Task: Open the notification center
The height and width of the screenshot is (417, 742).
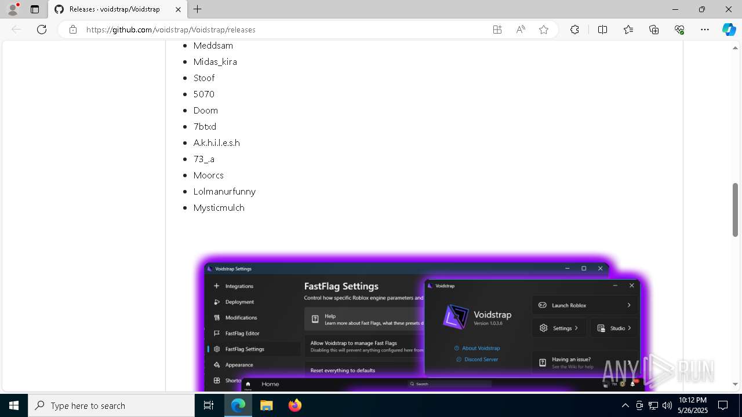Action: coord(723,405)
